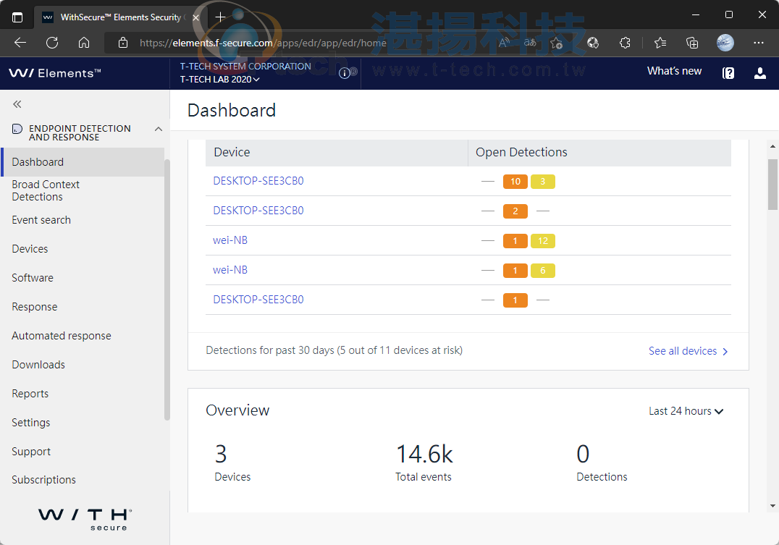Image resolution: width=779 pixels, height=545 pixels.
Task: Click the scrollbar up arrow
Action: coord(772,146)
